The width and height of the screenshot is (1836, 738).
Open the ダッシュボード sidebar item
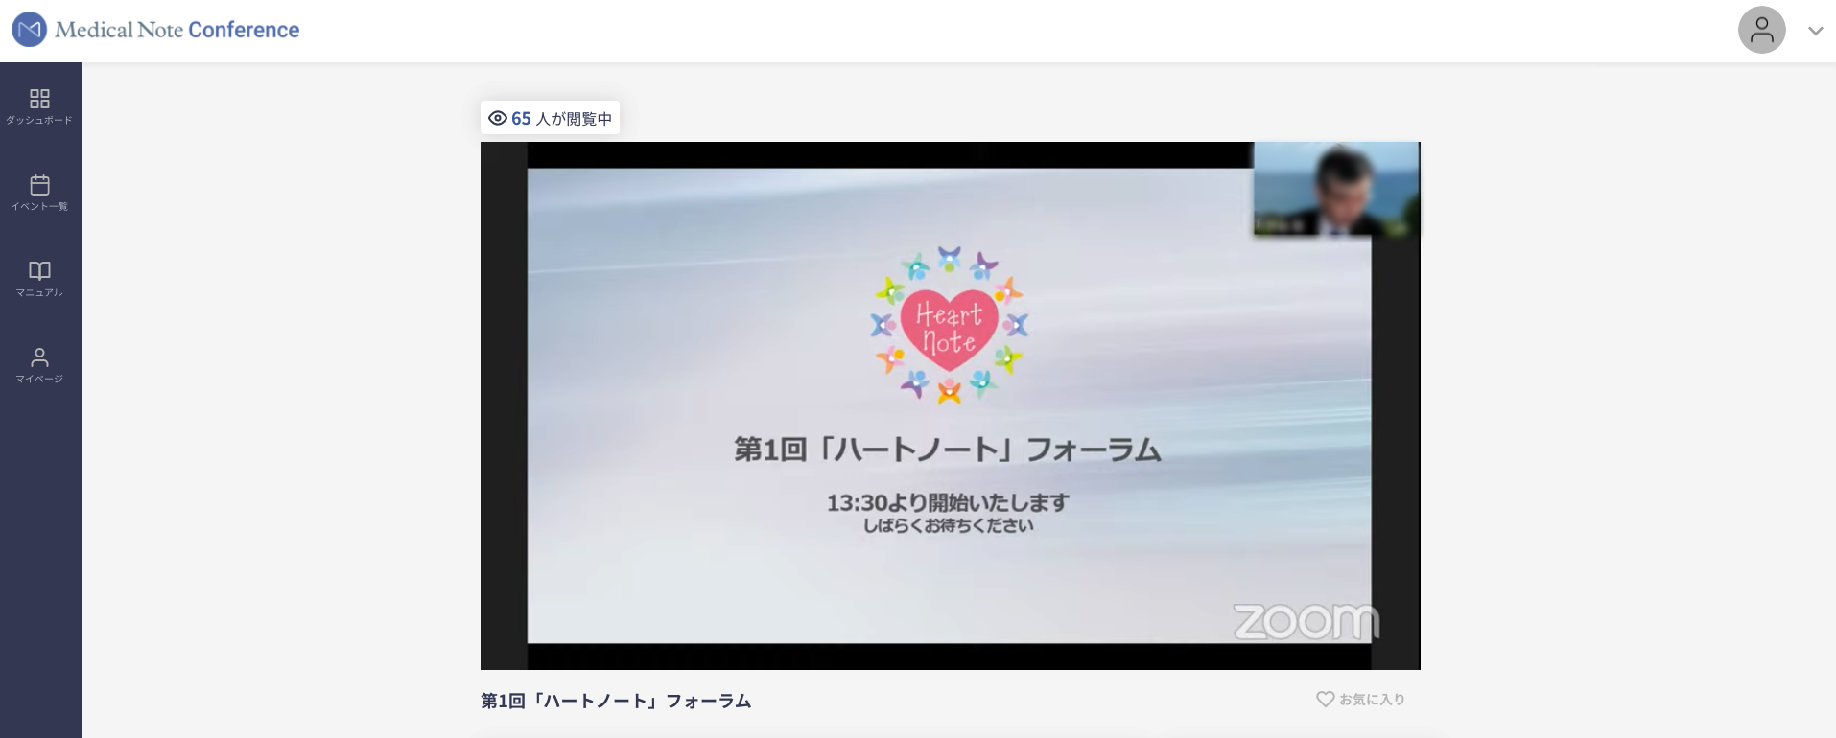pyautogui.click(x=39, y=106)
